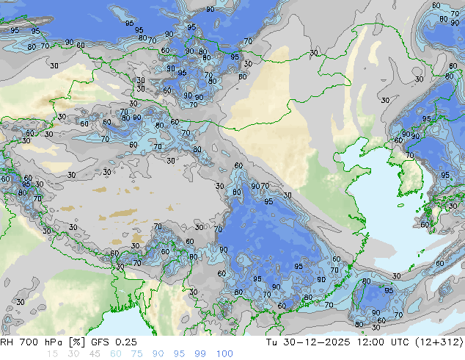Click the "12:00 UTC" time text
Image resolution: width=465 pixels, height=360 pixels.
[383, 342]
